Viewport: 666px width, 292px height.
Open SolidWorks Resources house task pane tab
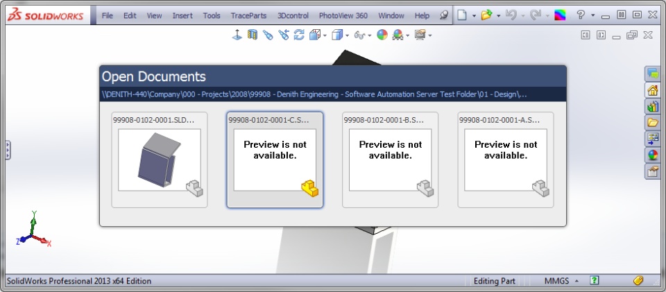(653, 90)
